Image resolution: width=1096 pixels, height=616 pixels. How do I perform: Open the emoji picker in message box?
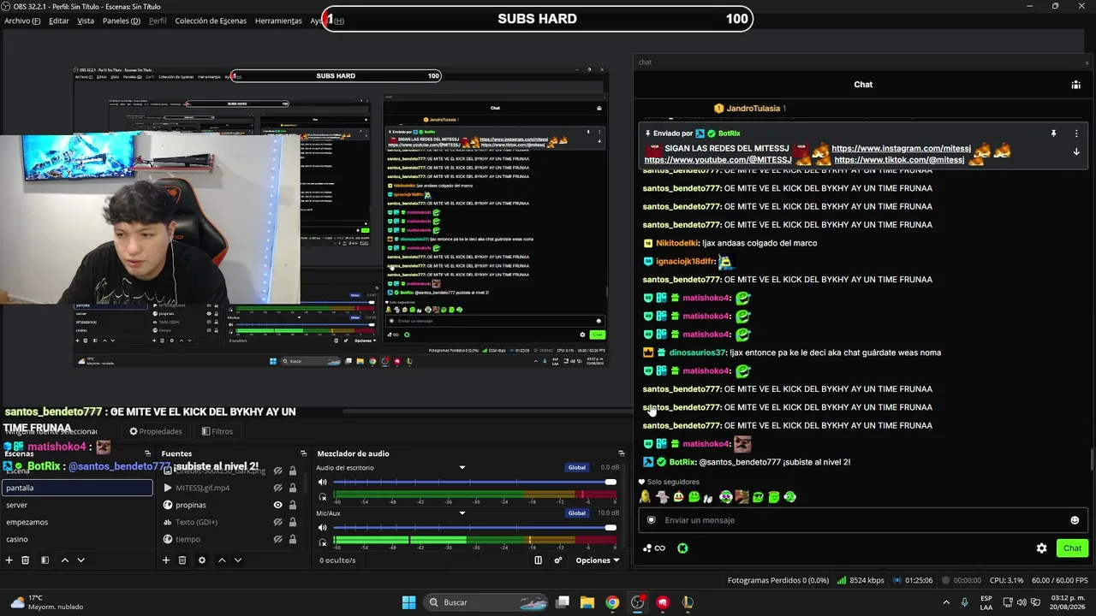1075,520
